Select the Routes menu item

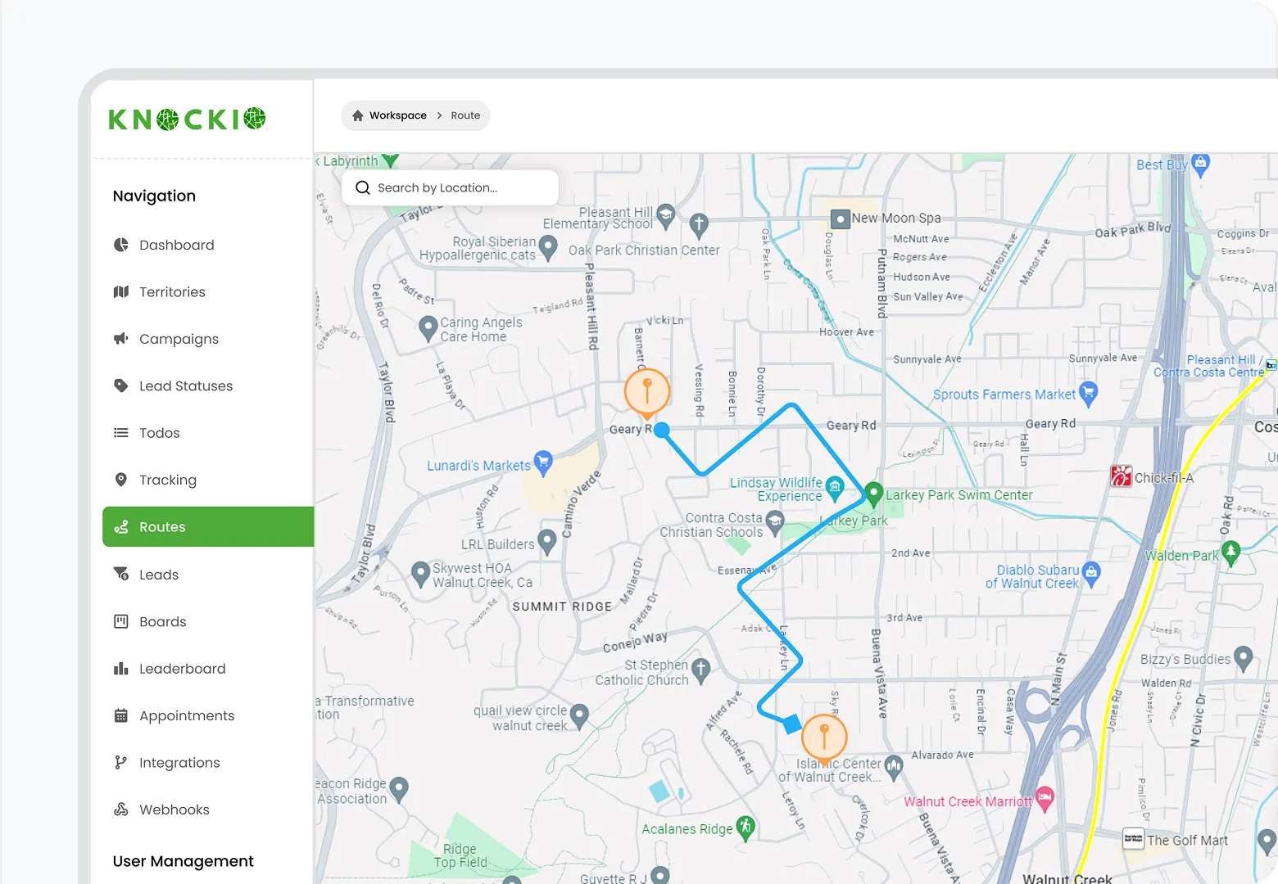208,527
